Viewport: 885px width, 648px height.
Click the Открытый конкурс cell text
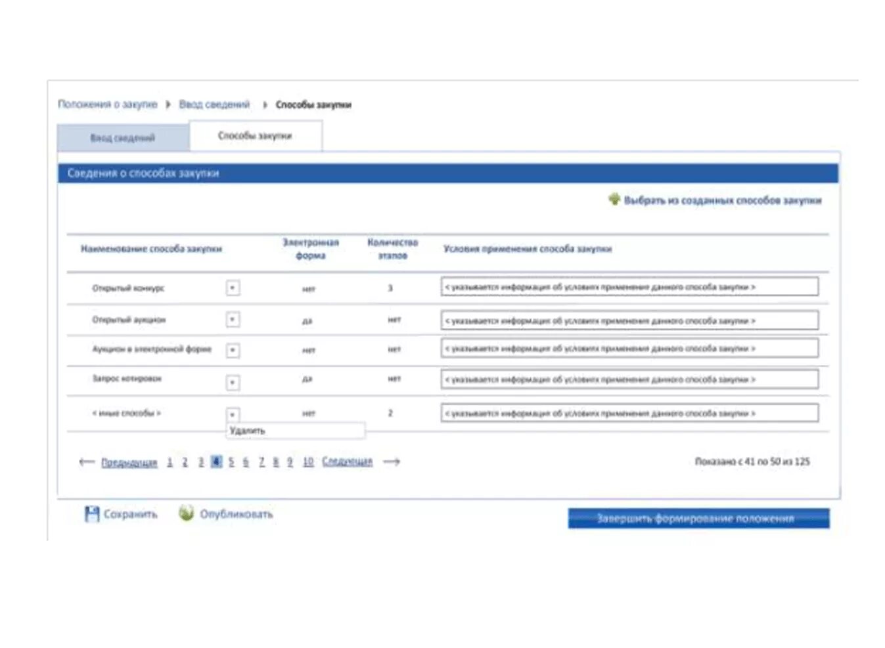pos(128,288)
